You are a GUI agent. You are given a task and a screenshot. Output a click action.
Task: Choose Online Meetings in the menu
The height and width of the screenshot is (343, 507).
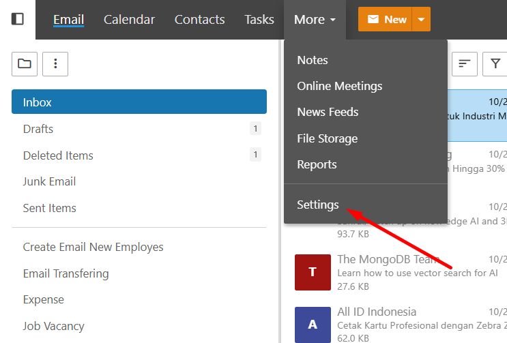point(339,86)
